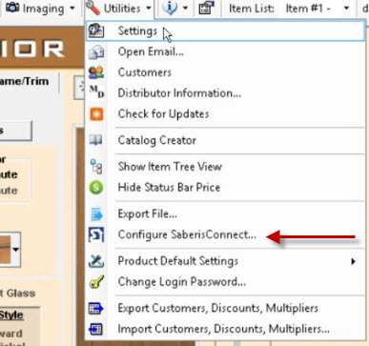Click the Export File arrow icon

[x=96, y=214]
